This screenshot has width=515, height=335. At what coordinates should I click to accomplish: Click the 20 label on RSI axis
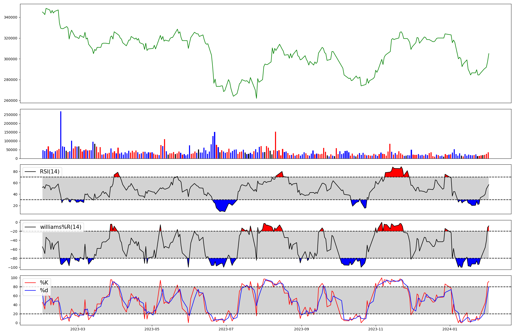click(15, 206)
